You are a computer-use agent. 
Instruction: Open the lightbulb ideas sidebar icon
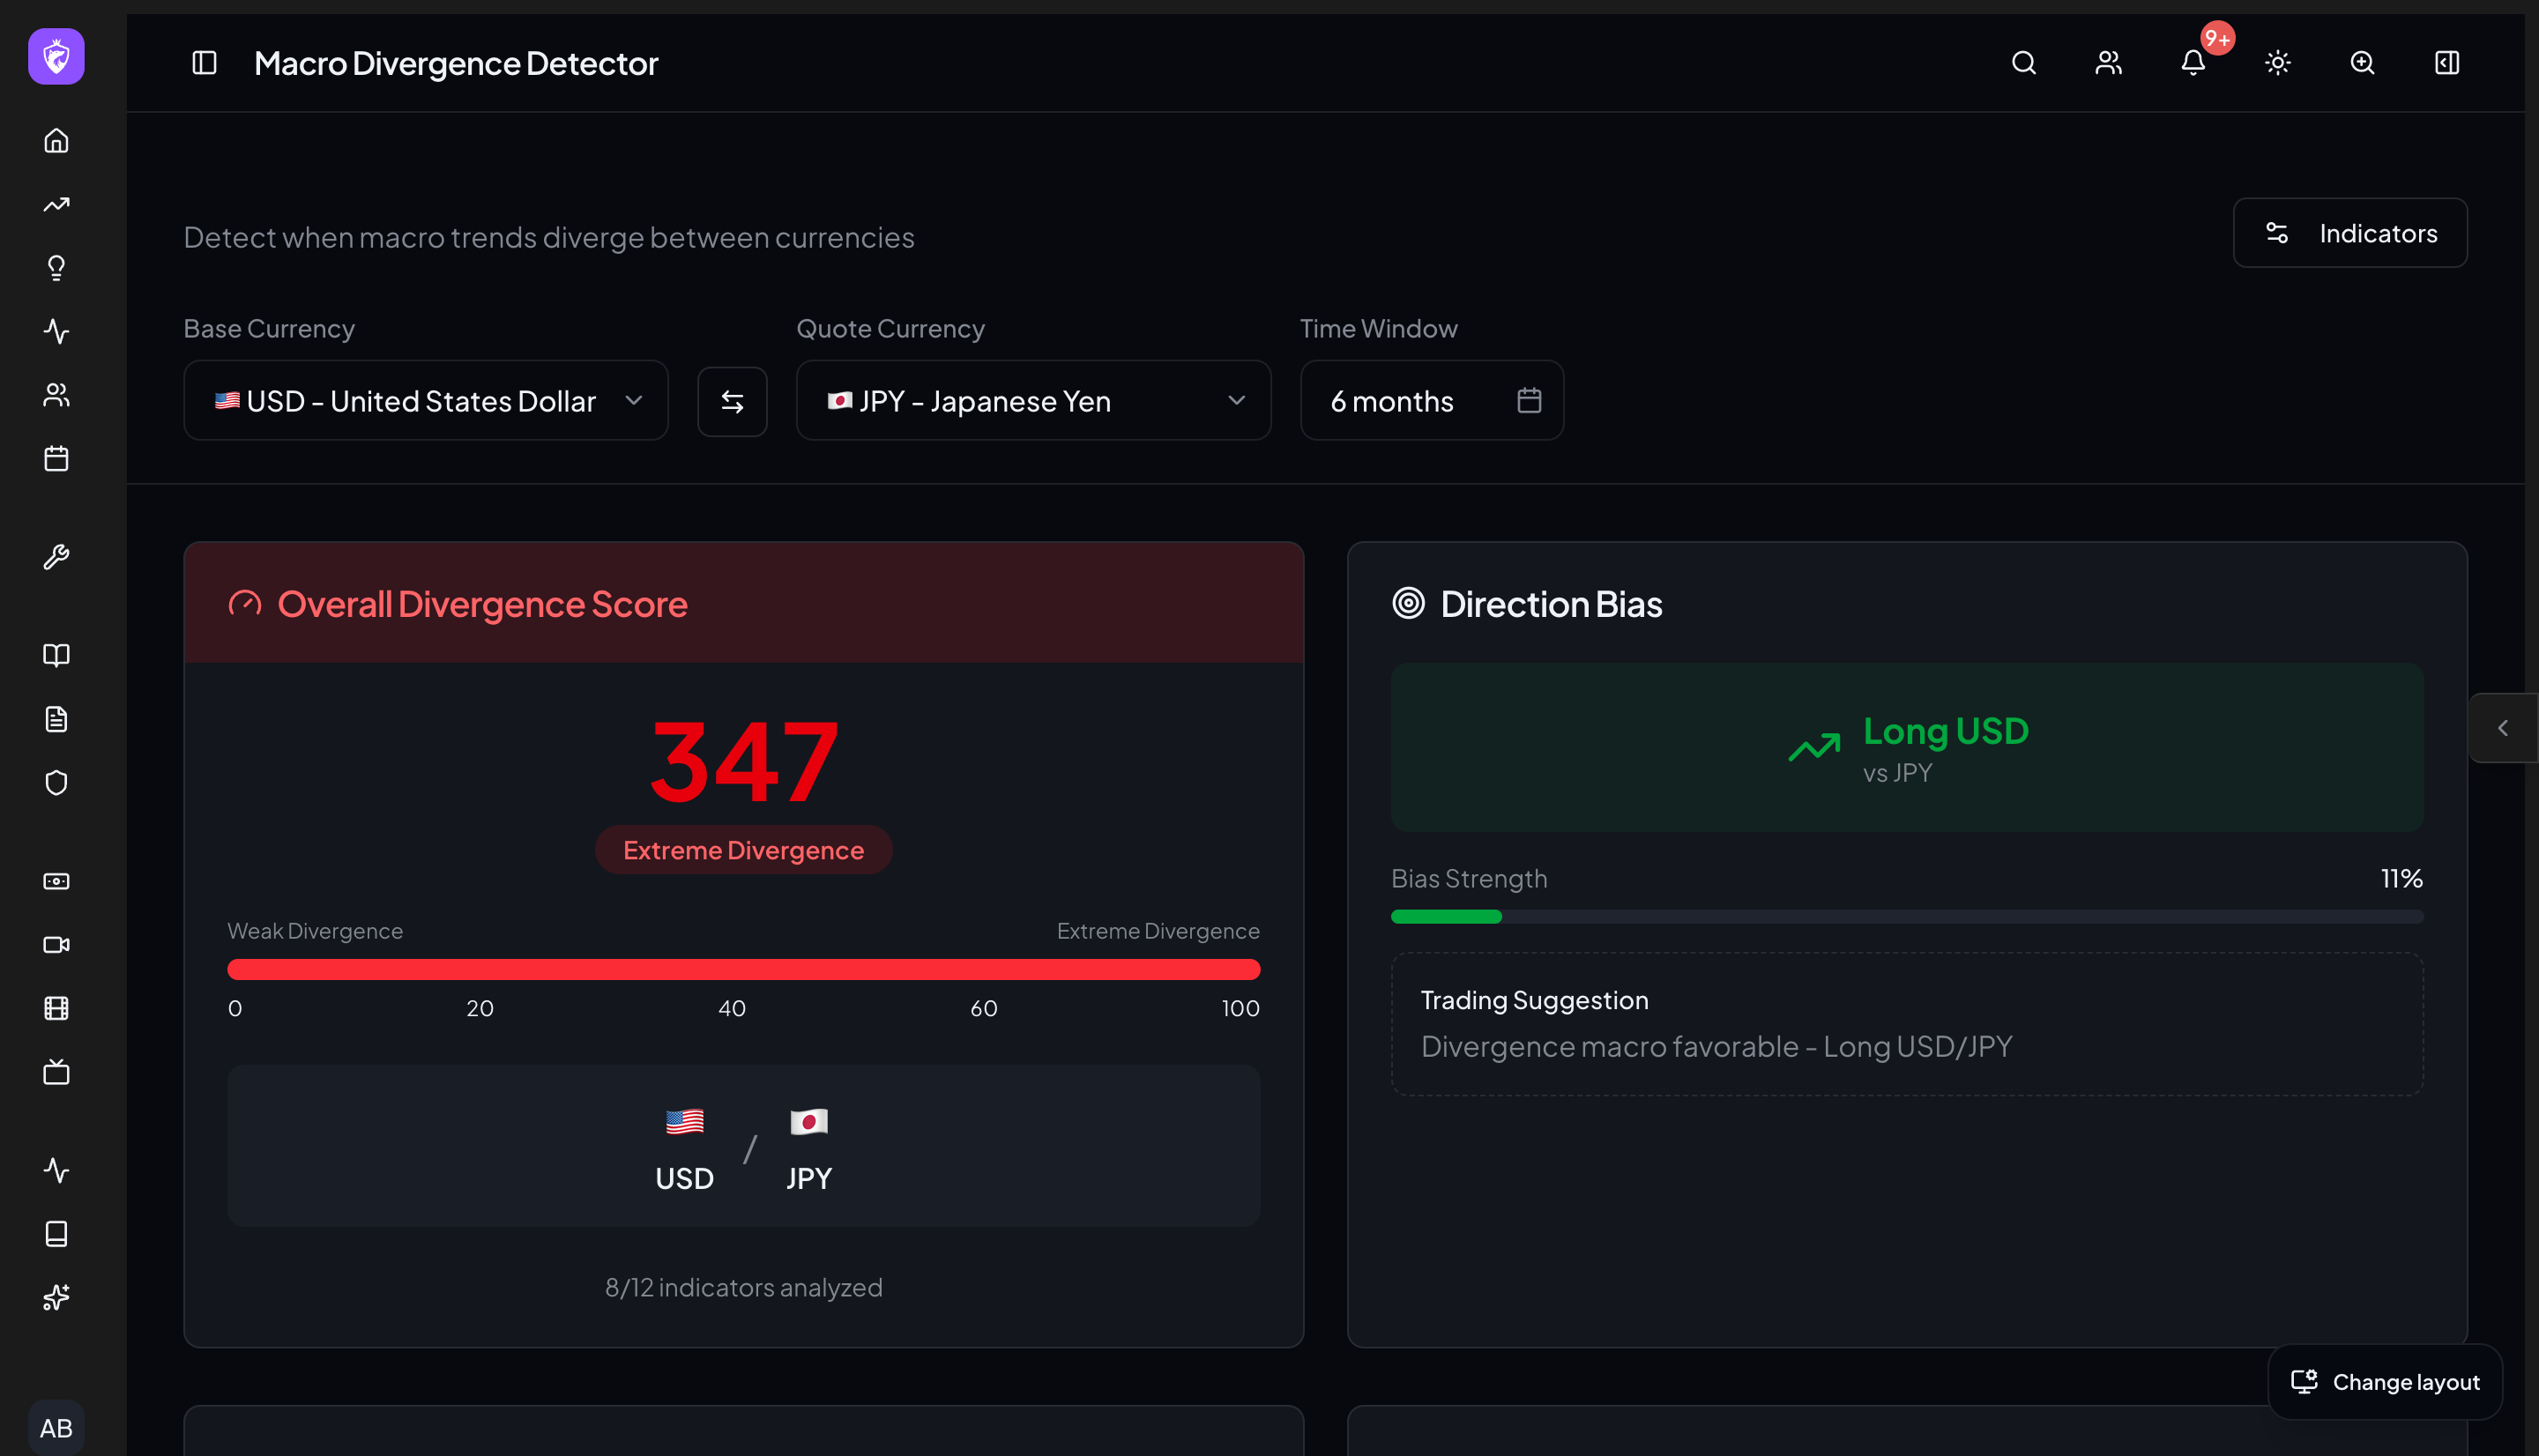(56, 268)
